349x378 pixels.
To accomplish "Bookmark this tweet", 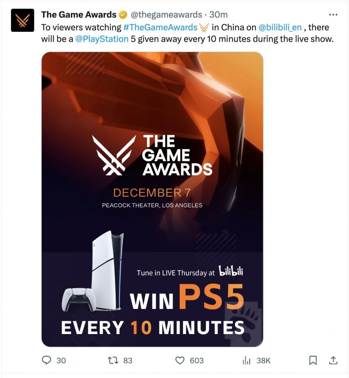I will [x=313, y=360].
